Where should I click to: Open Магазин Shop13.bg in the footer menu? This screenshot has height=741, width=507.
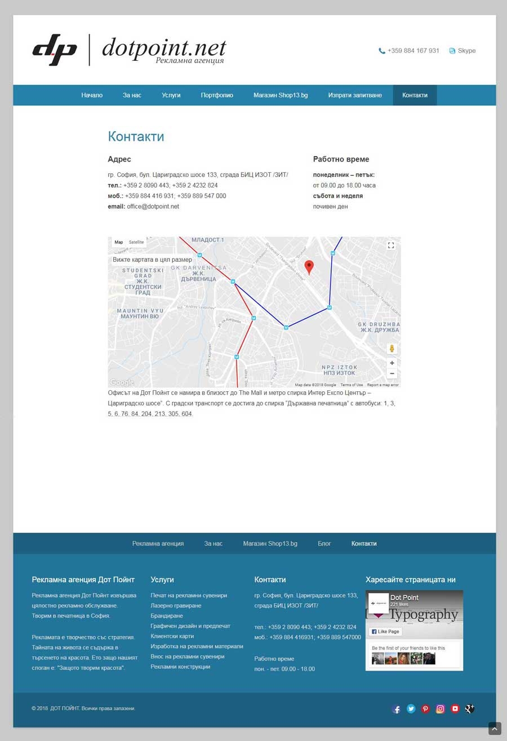270,543
